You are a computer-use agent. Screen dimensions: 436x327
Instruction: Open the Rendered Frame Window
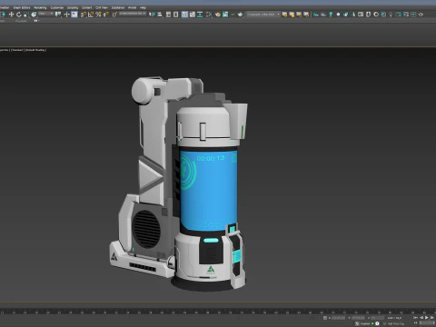tap(225, 15)
